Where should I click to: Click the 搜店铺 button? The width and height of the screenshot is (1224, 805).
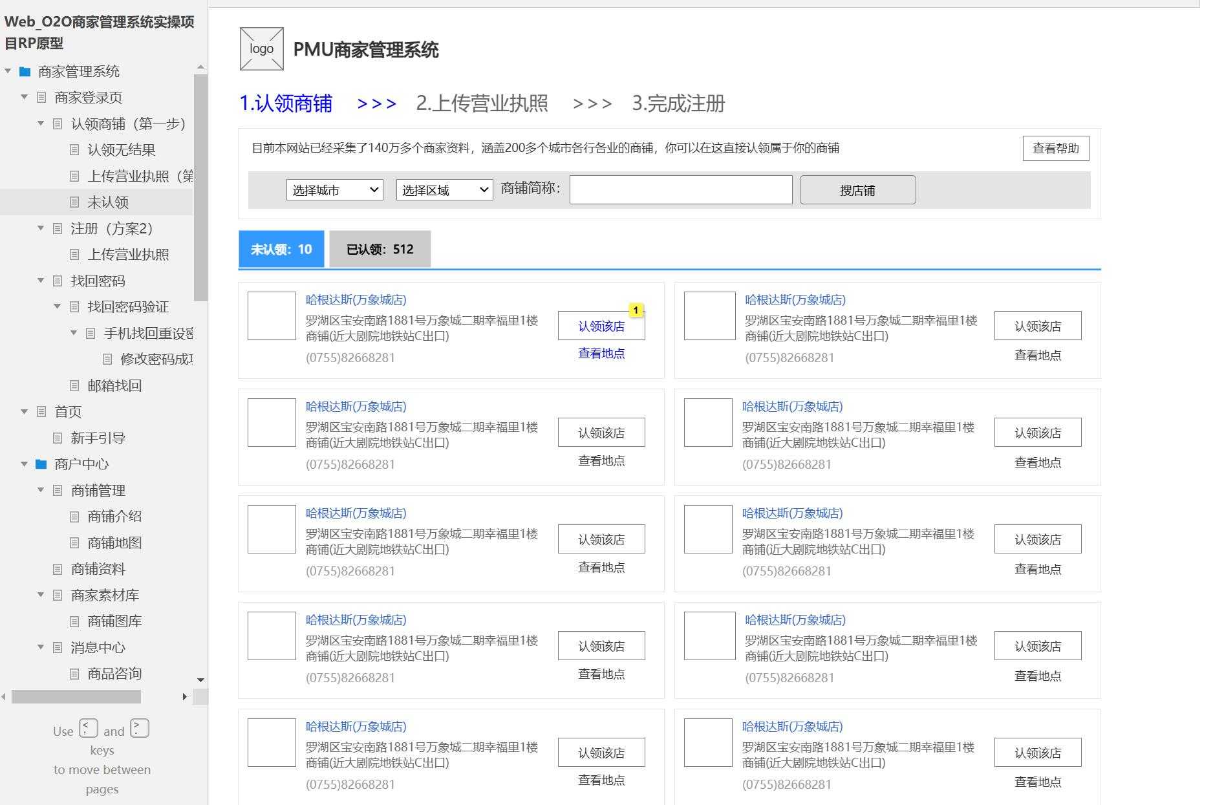pyautogui.click(x=857, y=189)
